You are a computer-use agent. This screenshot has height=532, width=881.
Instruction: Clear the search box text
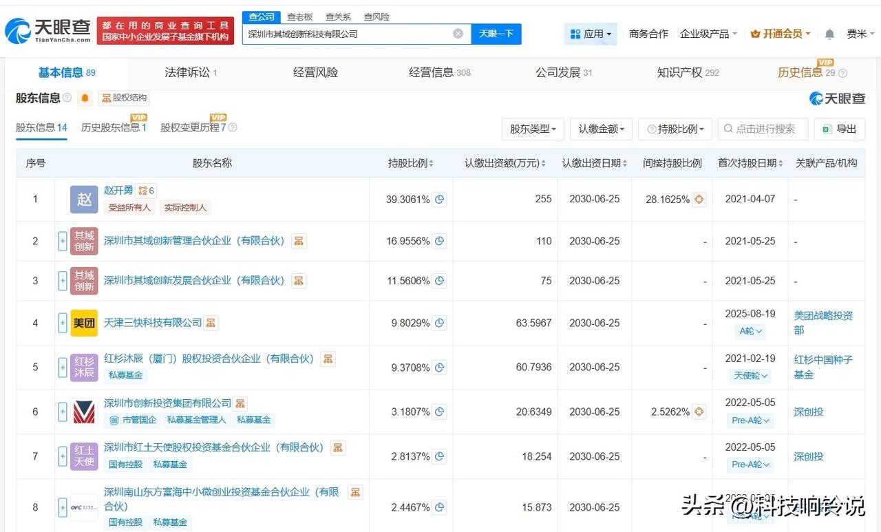[x=458, y=34]
